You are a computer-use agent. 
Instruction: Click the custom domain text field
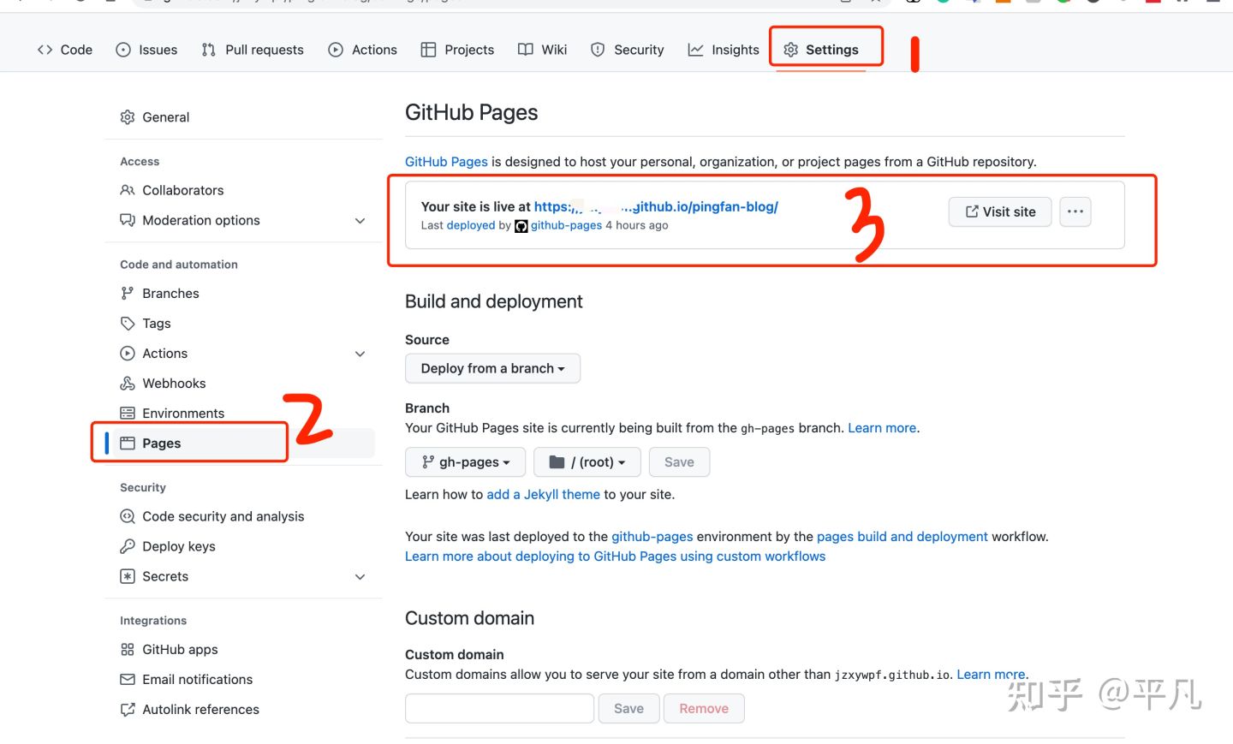pos(499,709)
